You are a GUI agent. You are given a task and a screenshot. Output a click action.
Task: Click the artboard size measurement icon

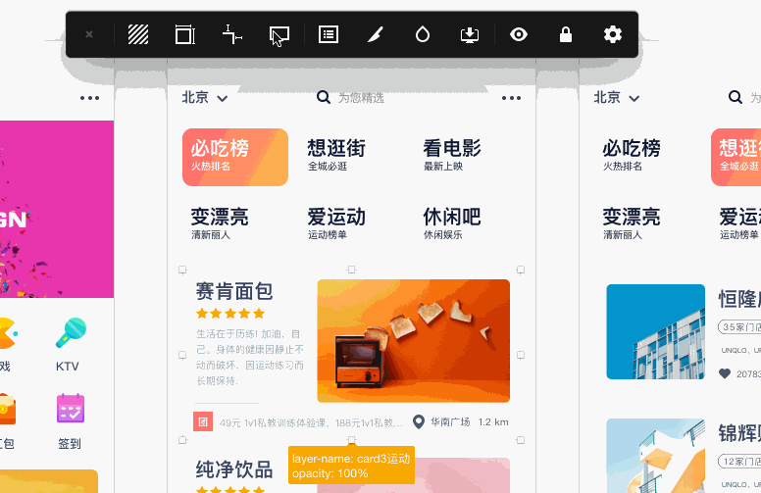click(x=185, y=34)
